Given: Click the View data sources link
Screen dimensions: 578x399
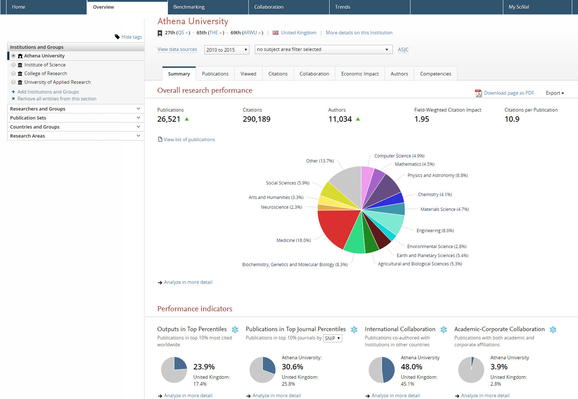Looking at the screenshot, I should [x=177, y=49].
